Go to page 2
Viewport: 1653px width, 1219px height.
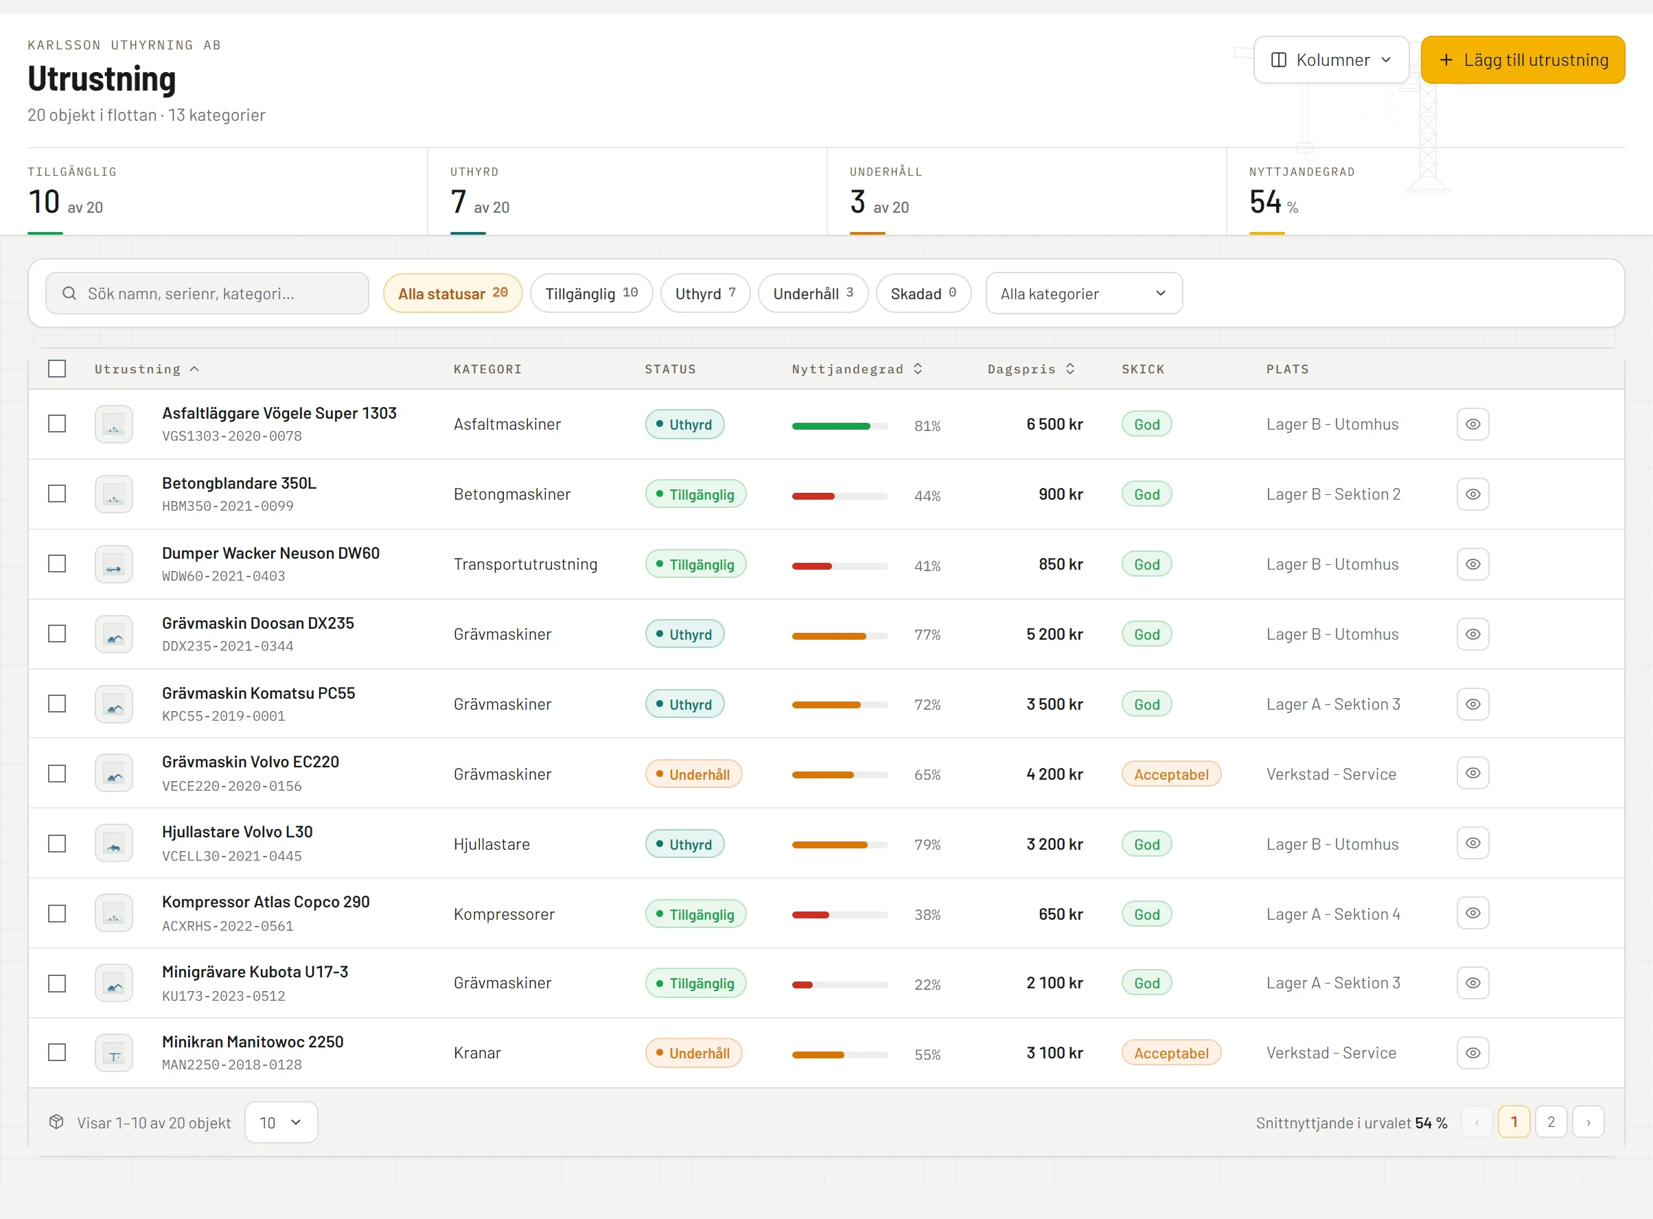tap(1551, 1122)
